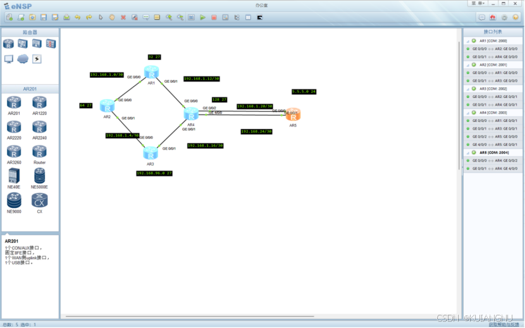Open the 获取帮助与反馈 link
This screenshot has width=525, height=328.
coord(503,324)
